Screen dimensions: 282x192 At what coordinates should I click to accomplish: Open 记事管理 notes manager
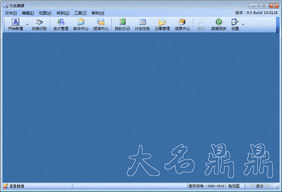point(162,22)
